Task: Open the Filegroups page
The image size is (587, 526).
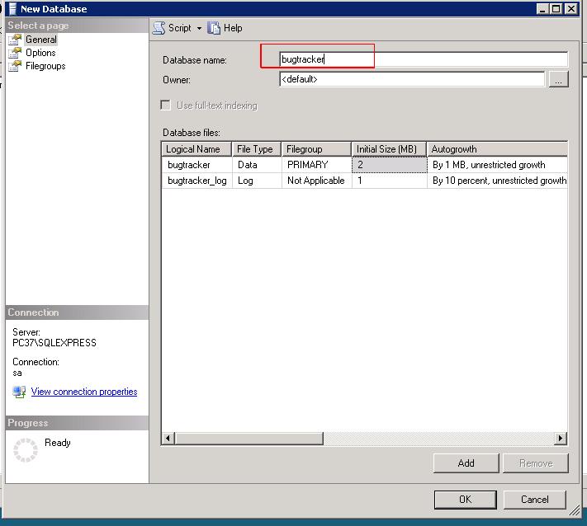Action: 45,66
